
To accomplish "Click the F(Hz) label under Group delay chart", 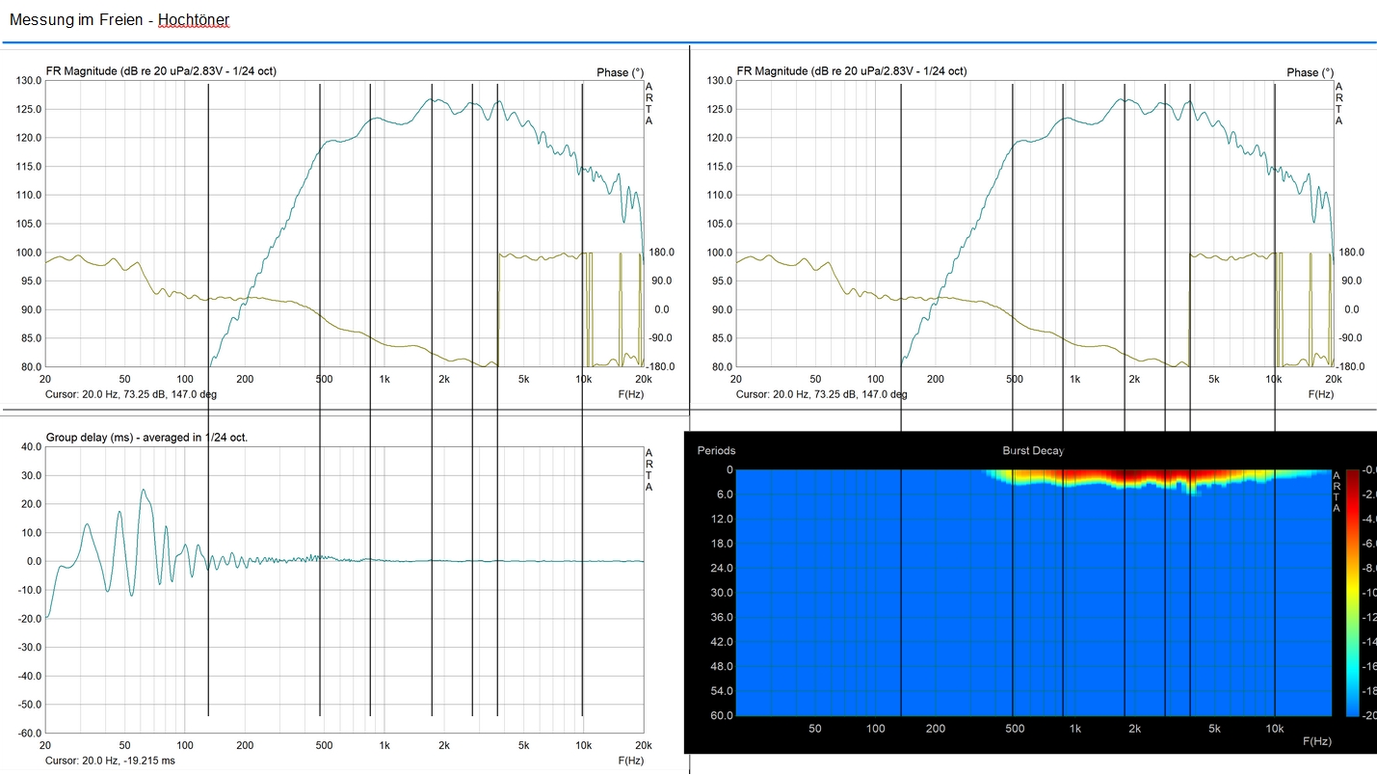I will (x=631, y=761).
